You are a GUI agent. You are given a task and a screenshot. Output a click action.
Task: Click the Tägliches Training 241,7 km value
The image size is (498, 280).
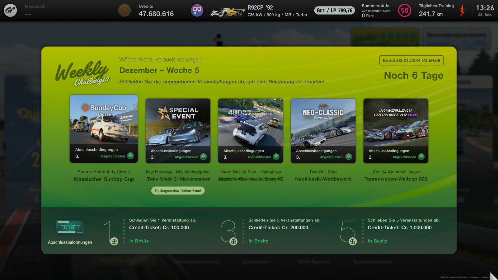(431, 14)
